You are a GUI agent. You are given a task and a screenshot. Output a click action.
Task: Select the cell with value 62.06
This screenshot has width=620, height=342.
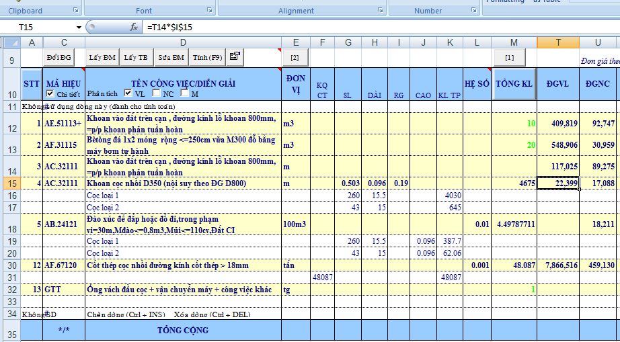(450, 253)
